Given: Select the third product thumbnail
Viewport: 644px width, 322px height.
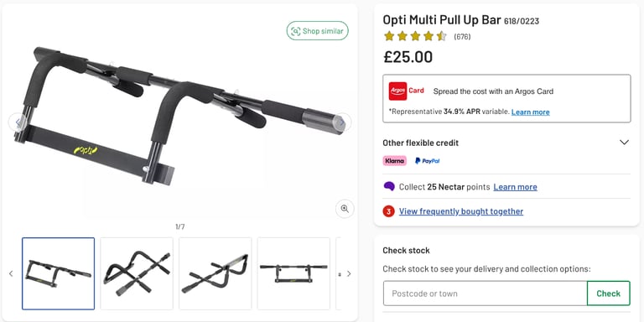Looking at the screenshot, I should 216,273.
